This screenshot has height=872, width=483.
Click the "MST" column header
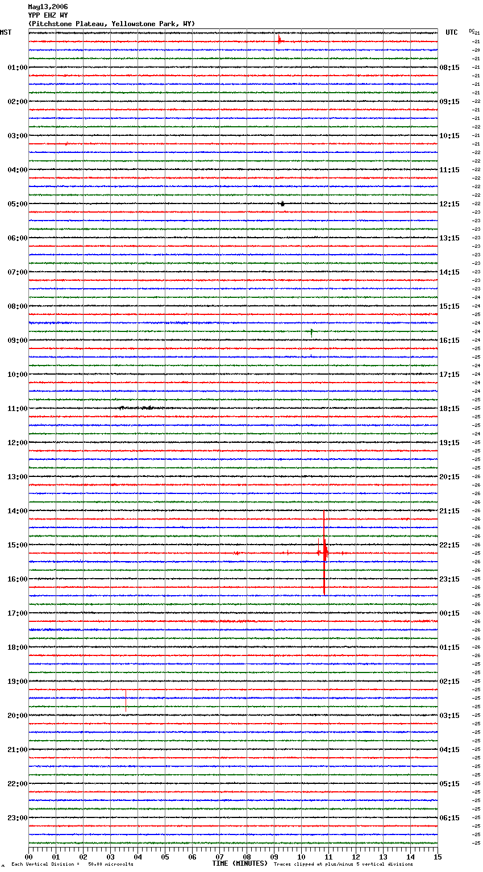tap(6, 32)
